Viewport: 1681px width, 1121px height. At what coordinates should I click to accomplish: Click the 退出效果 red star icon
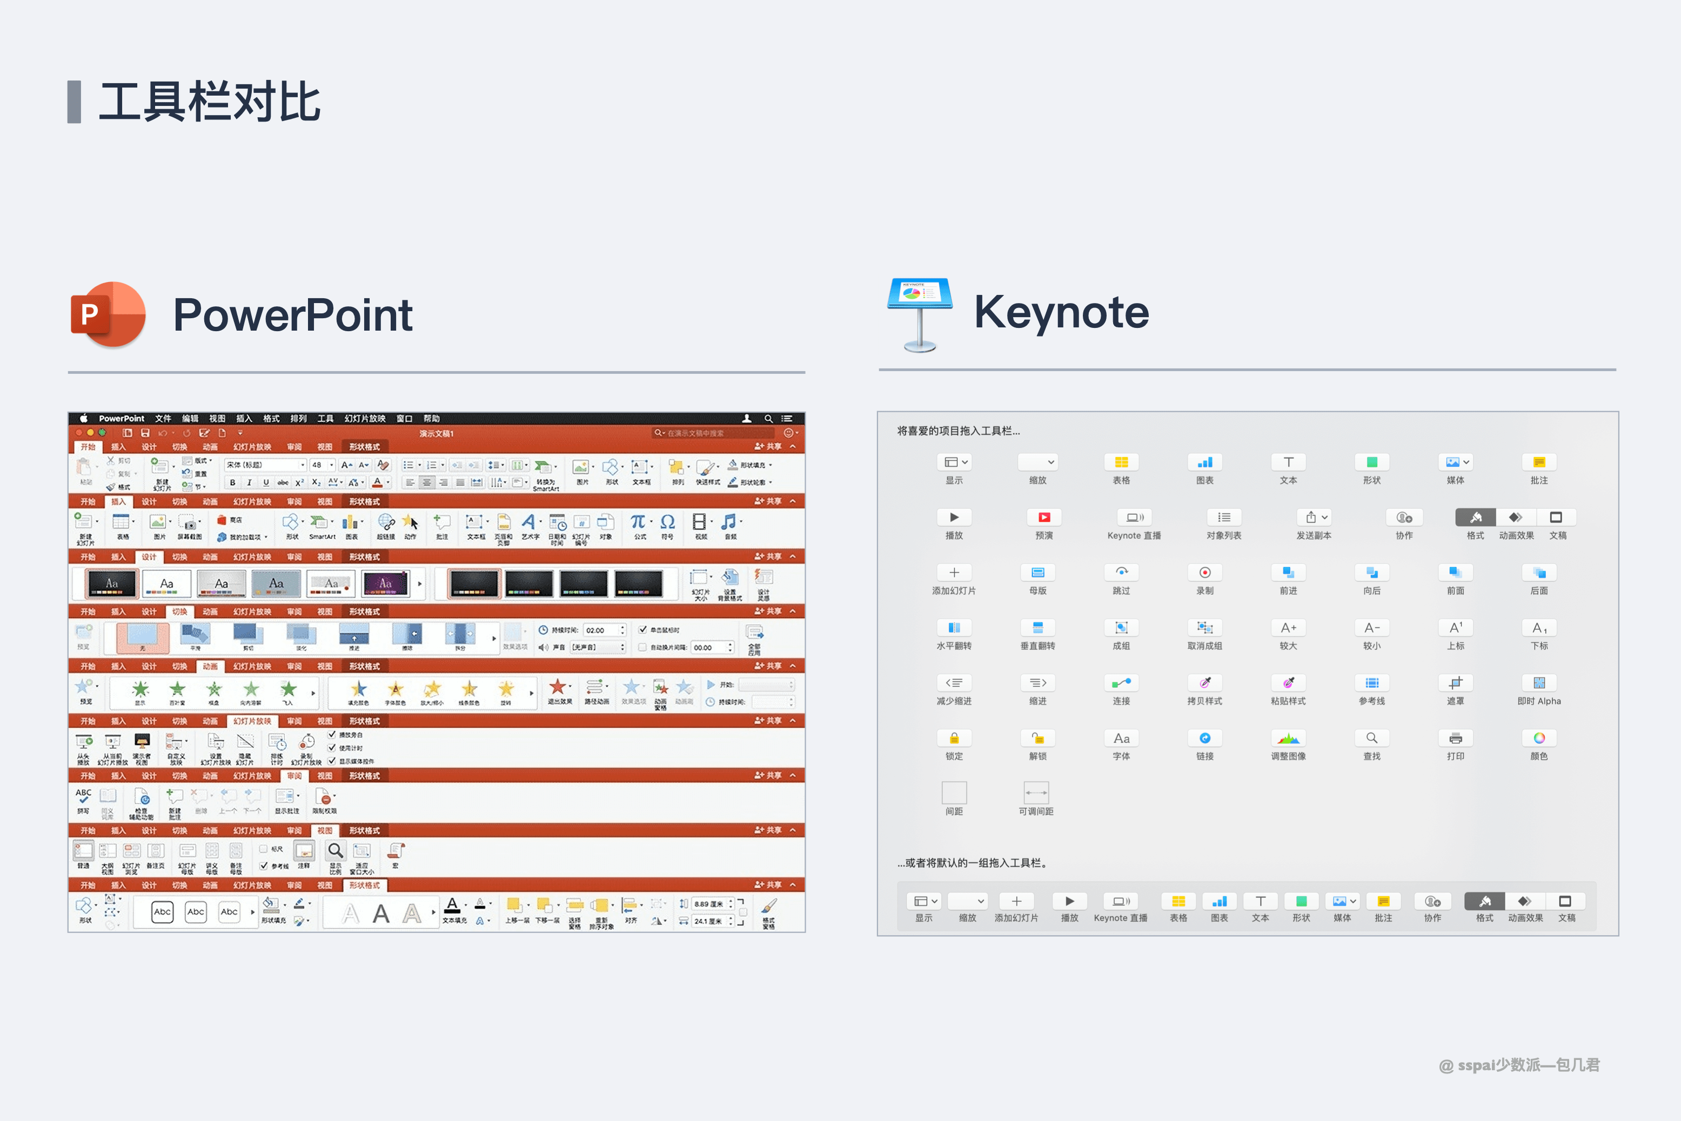(558, 687)
